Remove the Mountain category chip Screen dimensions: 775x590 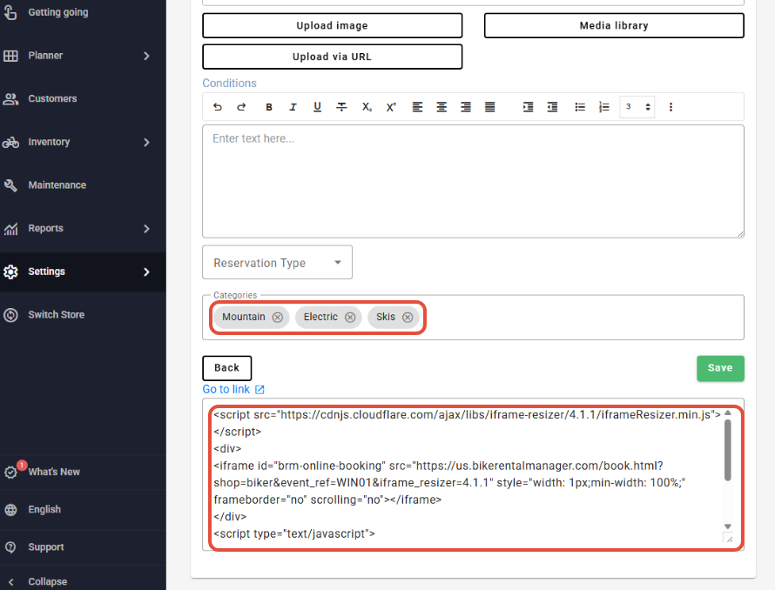[x=278, y=318]
